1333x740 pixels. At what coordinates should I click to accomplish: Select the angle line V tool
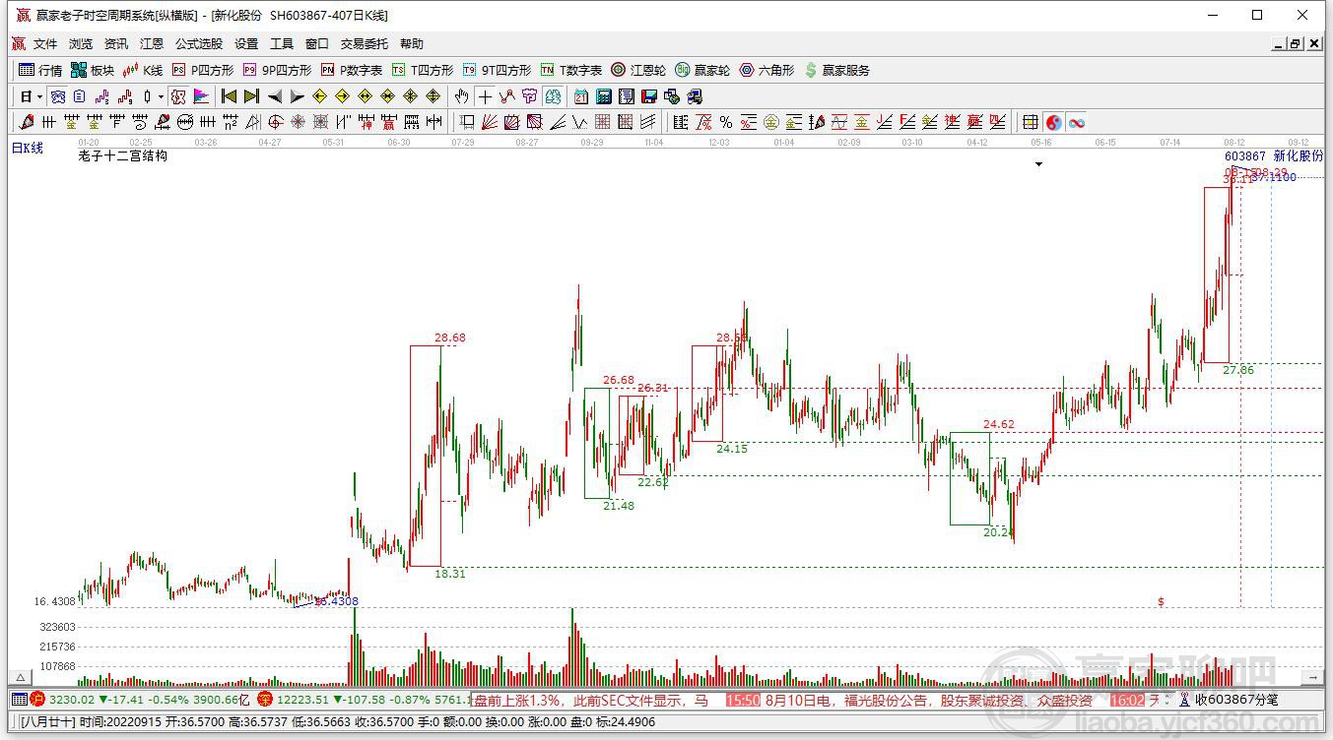click(580, 122)
